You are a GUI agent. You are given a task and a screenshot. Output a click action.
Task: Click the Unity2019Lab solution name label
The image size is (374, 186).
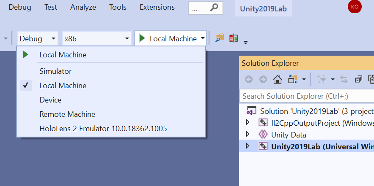point(263,9)
